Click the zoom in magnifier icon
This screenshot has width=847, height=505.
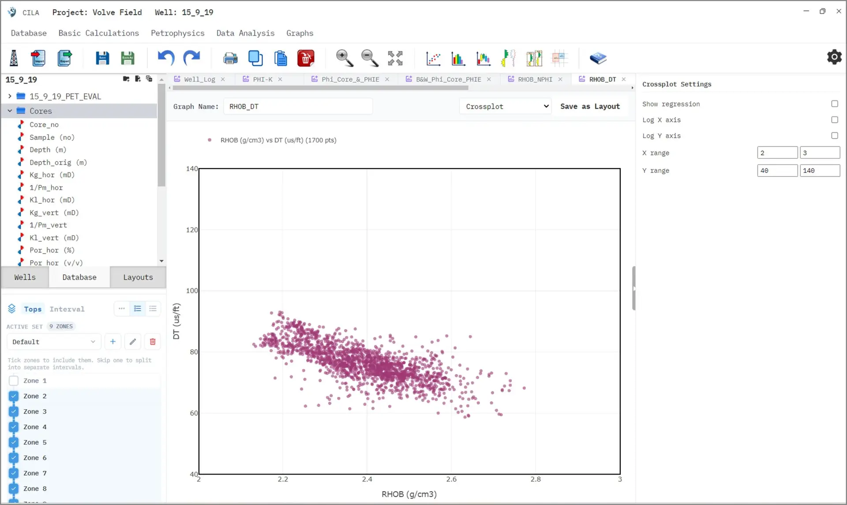pos(344,58)
